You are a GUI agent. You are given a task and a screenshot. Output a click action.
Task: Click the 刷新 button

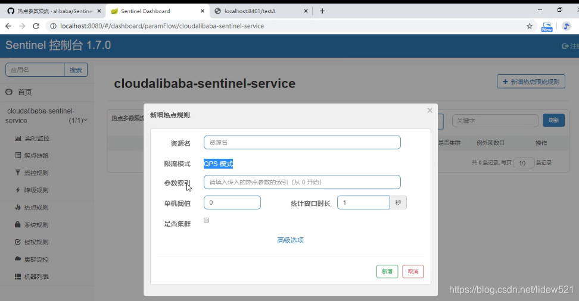(553, 120)
